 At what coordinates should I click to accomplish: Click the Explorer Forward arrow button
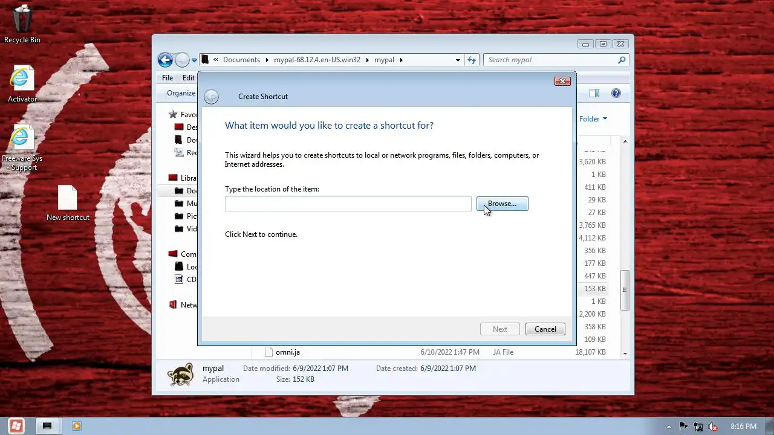(x=182, y=60)
